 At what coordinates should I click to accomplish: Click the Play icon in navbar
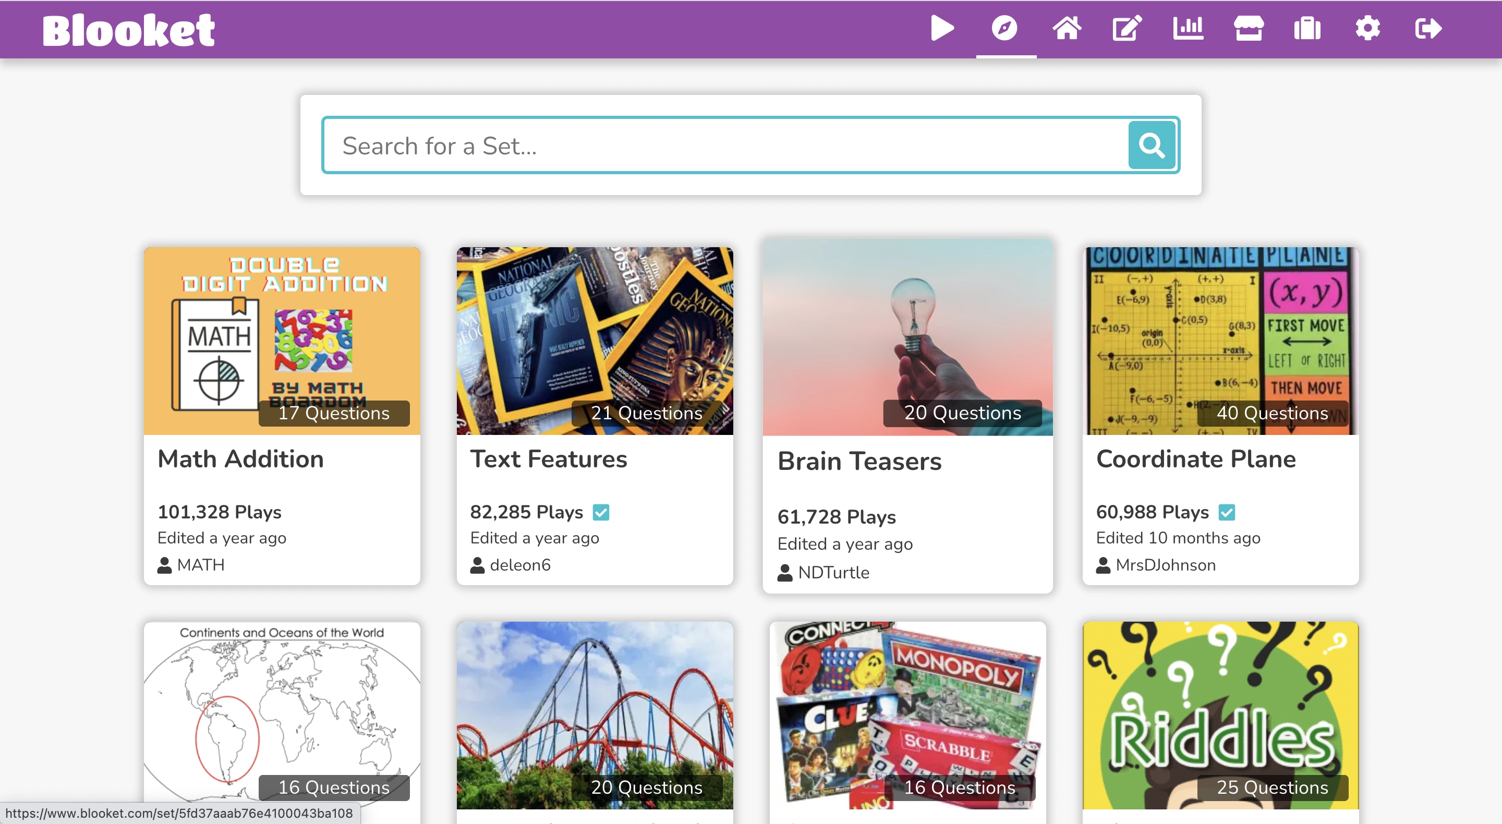[x=942, y=29]
